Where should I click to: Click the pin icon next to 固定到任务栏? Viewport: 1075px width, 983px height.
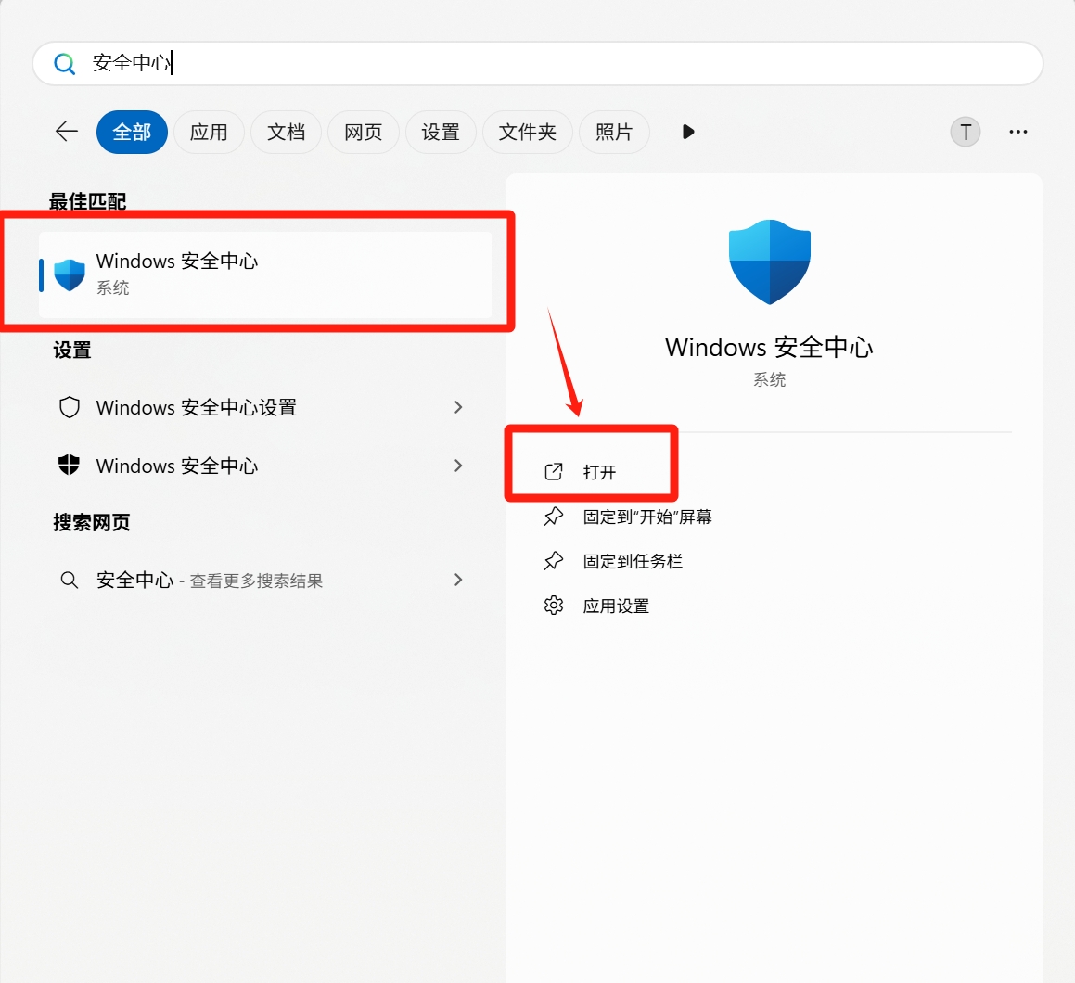pyautogui.click(x=554, y=561)
